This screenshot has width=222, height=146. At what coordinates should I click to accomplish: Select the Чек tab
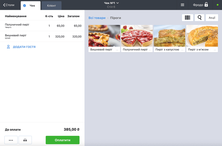point(31,6)
